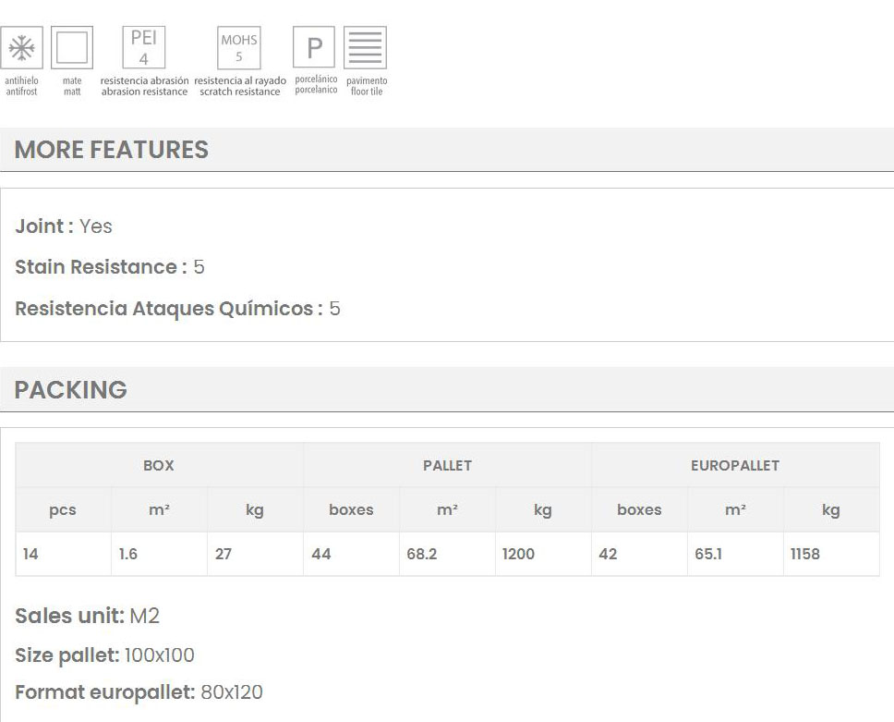Screen dimensions: 894x722
Task: Click the Format europallet 80x120 text
Action: (139, 692)
